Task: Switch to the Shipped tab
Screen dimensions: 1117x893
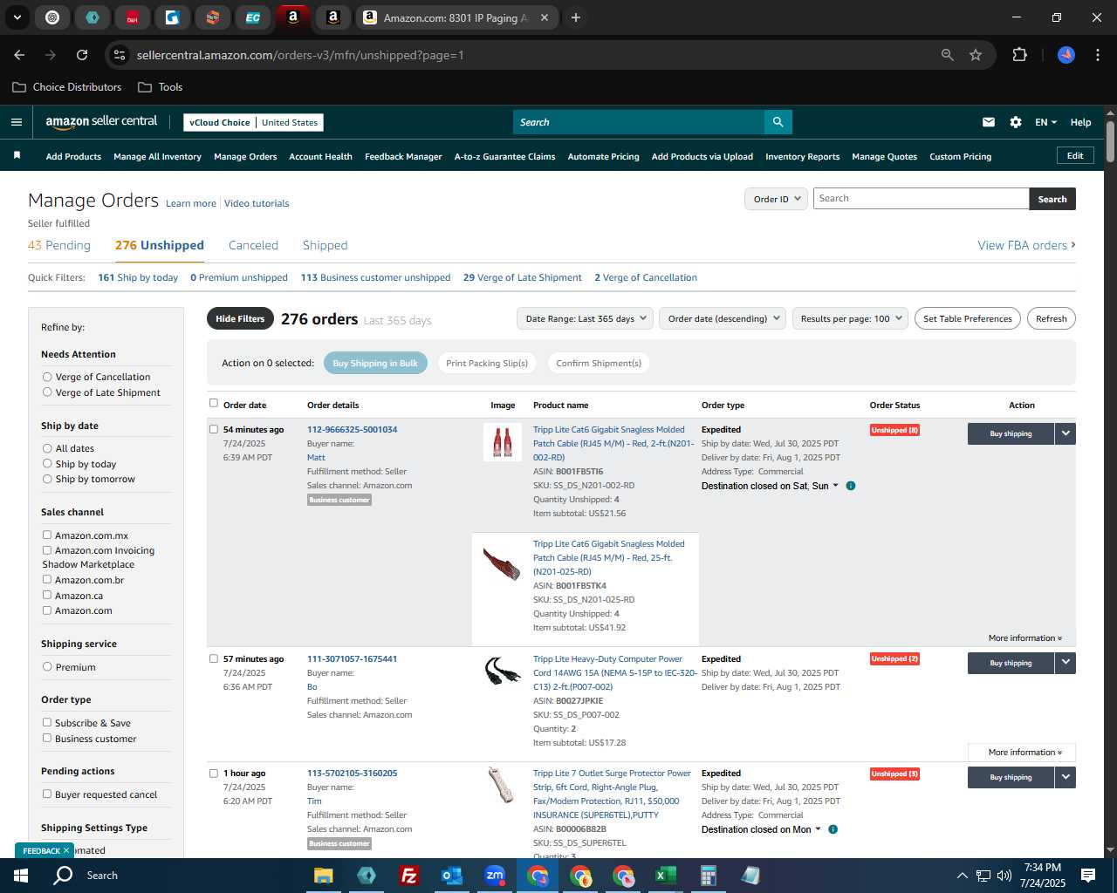Action: click(x=325, y=245)
